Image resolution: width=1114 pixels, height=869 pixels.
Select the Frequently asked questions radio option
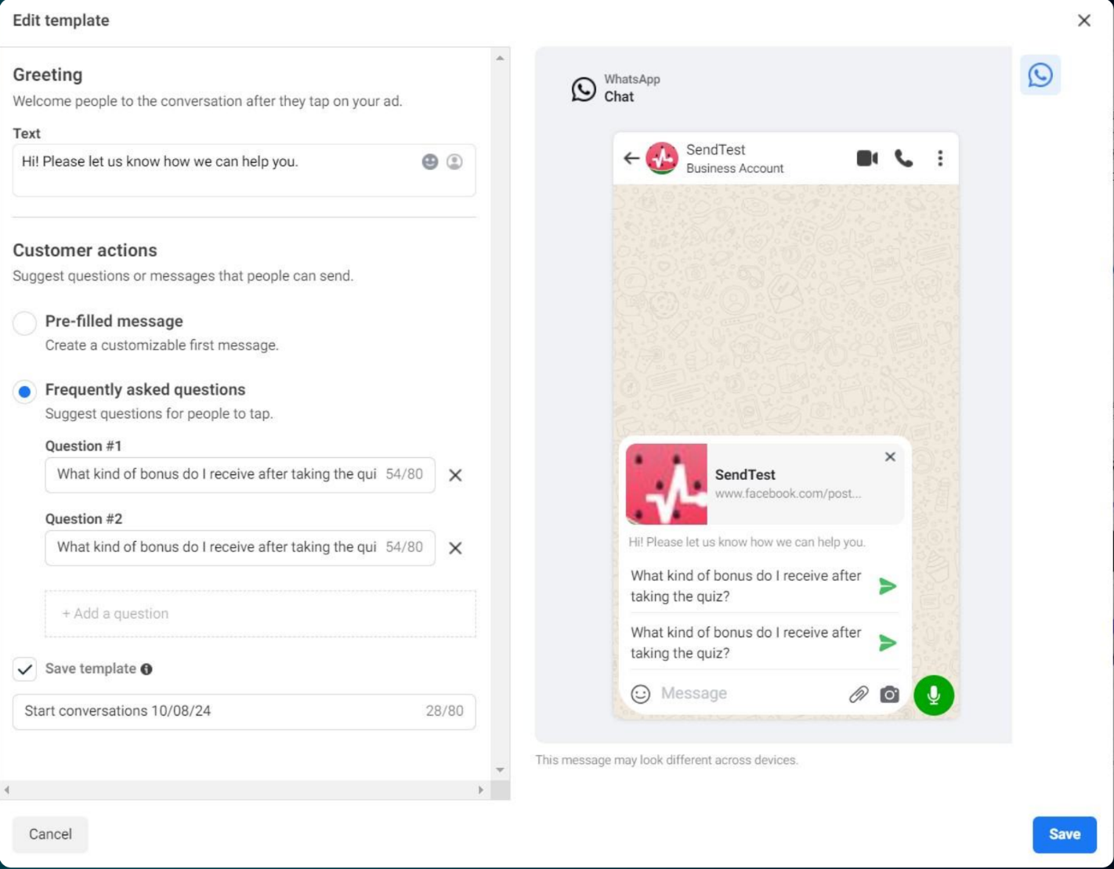pos(25,391)
